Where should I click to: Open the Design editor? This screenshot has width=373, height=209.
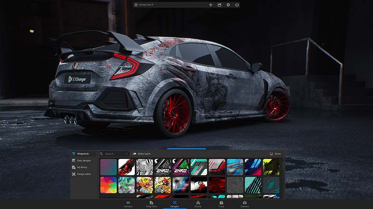[x=83, y=174]
